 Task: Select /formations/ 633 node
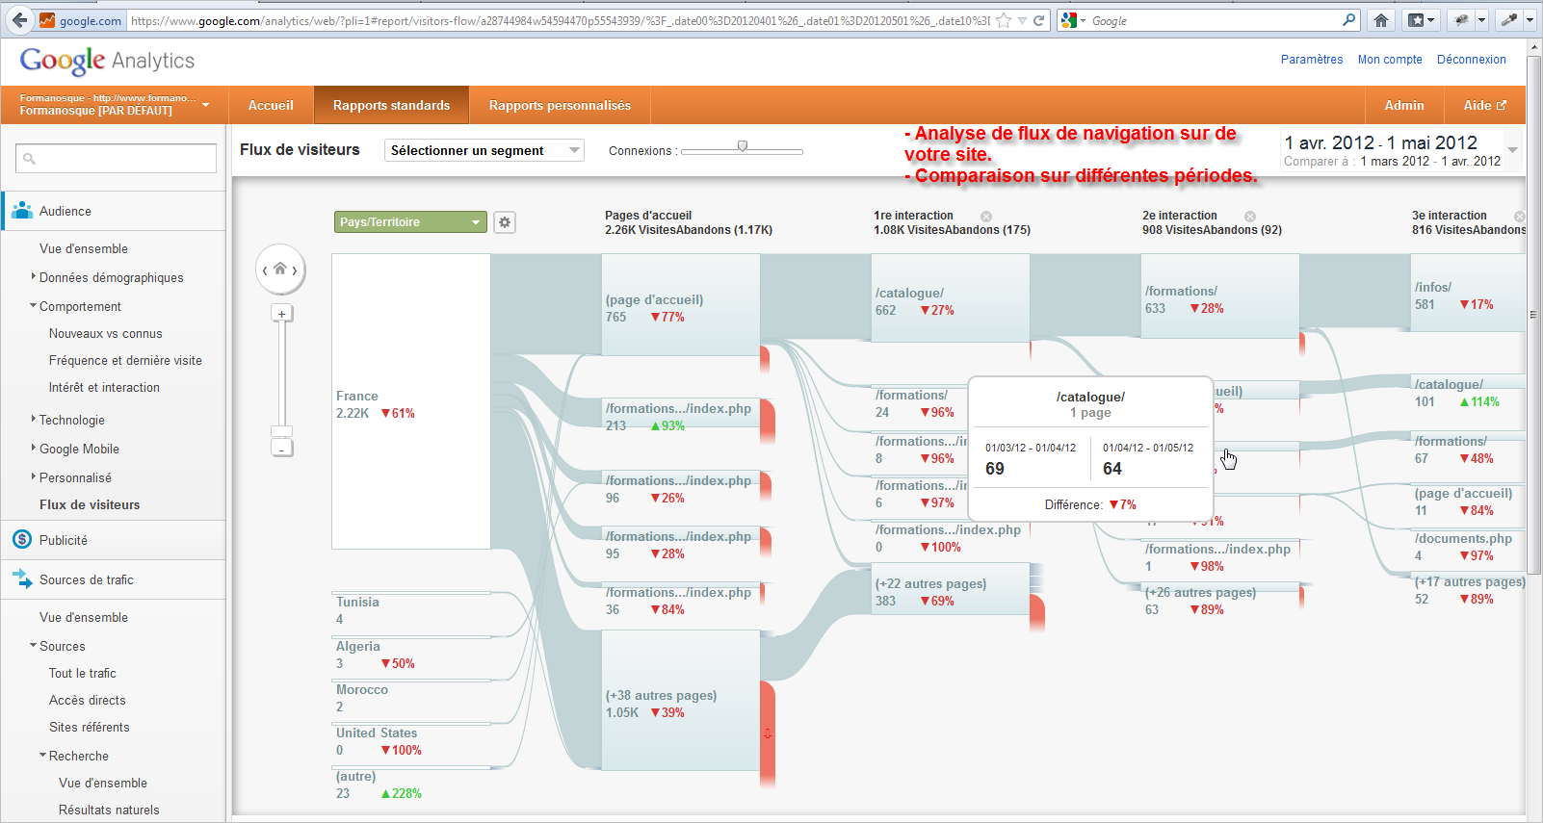click(1220, 296)
